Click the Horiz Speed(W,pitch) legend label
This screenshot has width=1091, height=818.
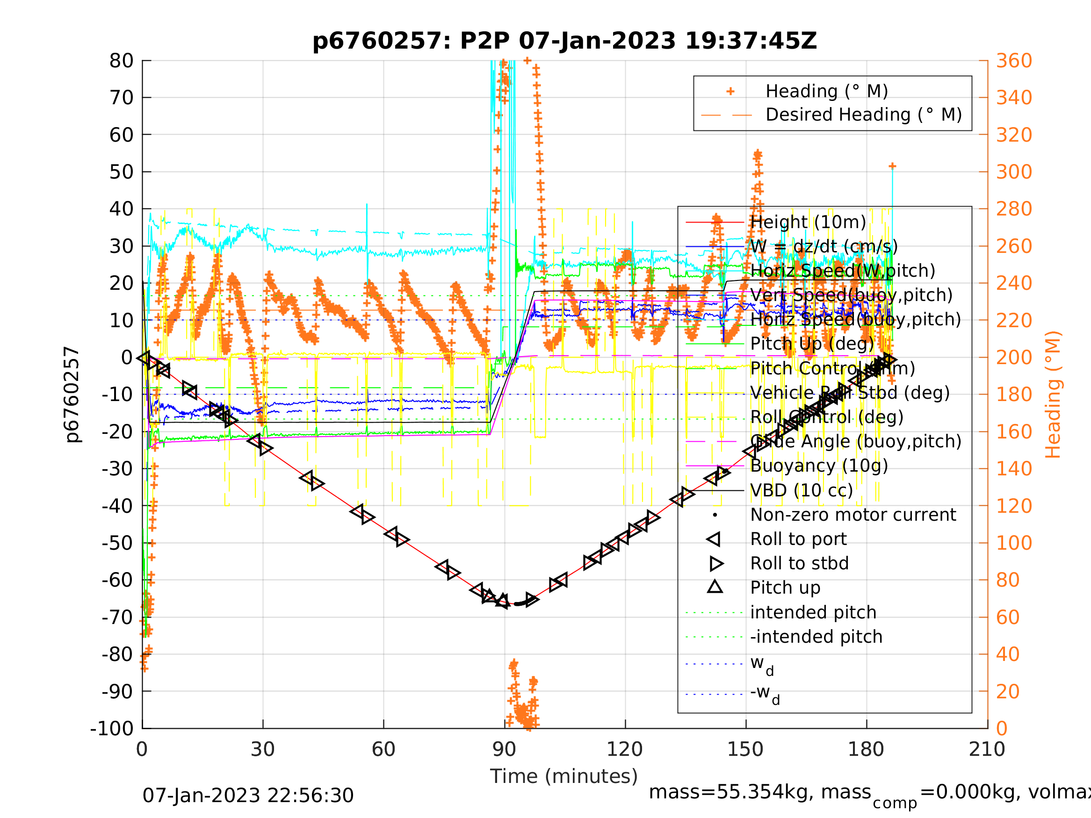click(843, 271)
